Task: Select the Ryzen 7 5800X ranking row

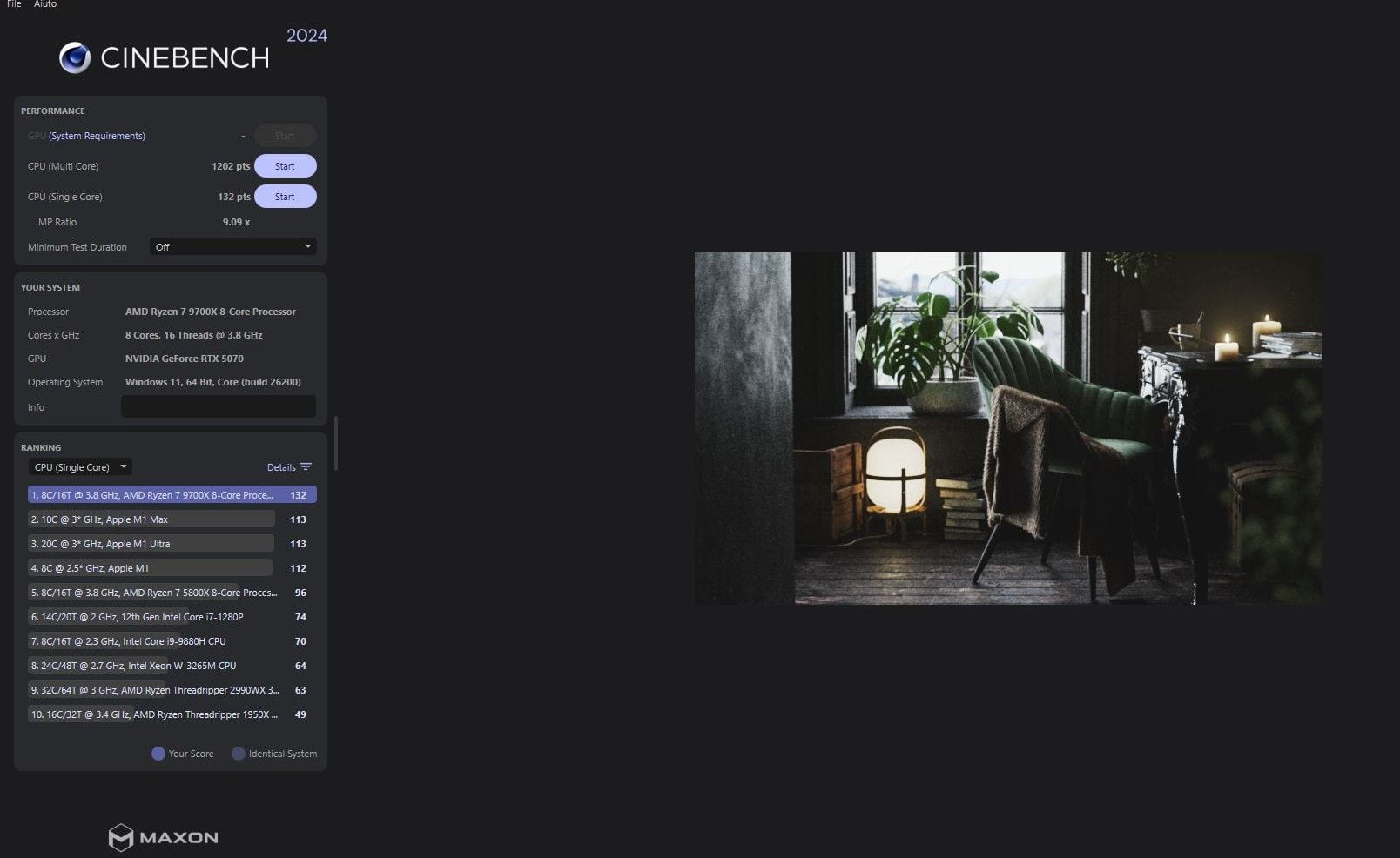Action: pos(172,593)
